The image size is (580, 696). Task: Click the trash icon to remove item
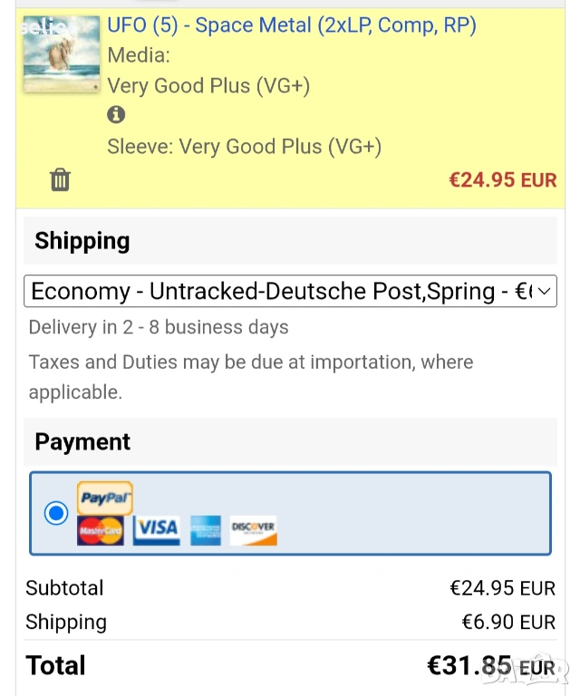tap(60, 179)
